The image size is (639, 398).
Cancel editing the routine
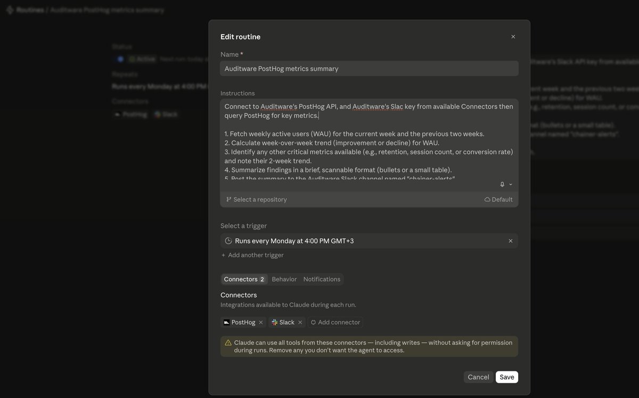point(478,377)
